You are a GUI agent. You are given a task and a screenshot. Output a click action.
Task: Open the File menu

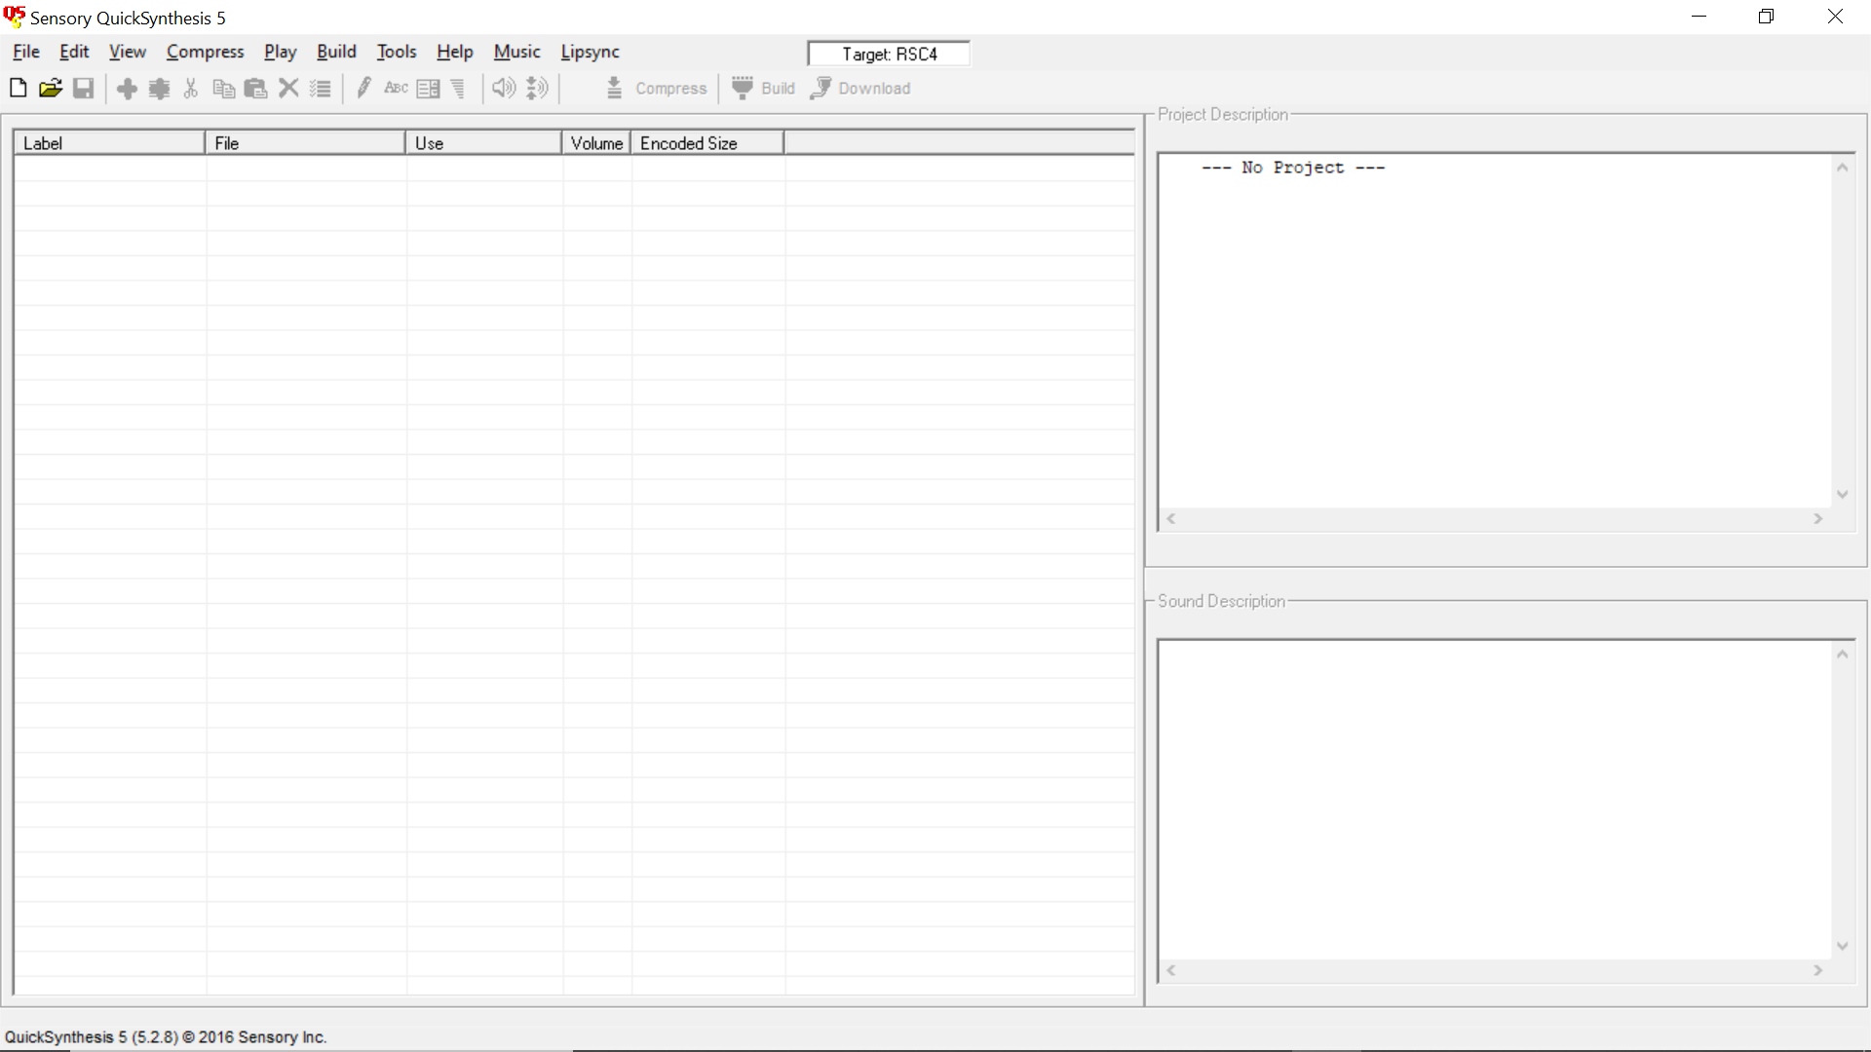point(26,52)
